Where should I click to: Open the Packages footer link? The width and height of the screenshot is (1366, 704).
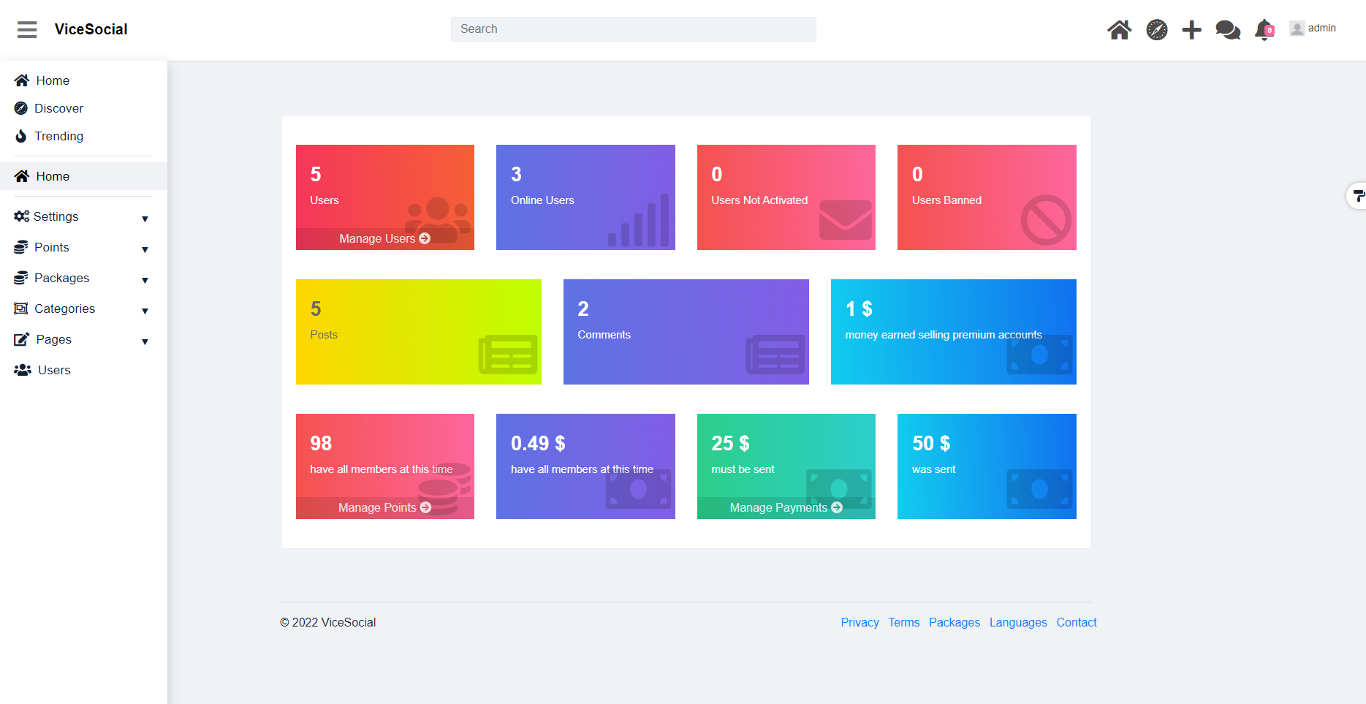pos(955,622)
